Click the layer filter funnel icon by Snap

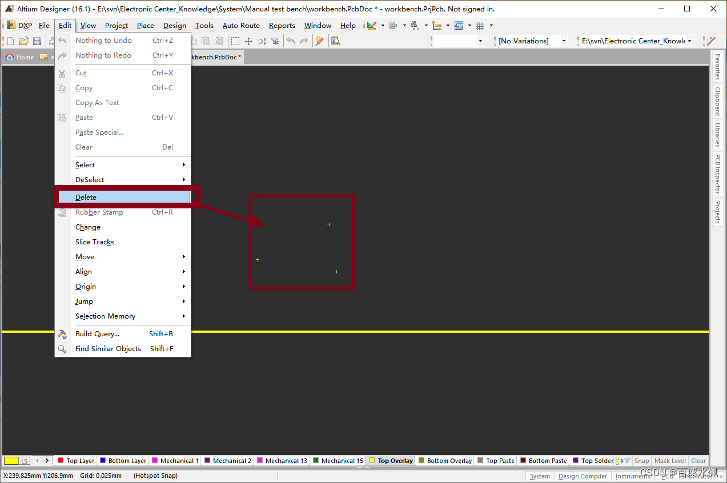coord(627,461)
